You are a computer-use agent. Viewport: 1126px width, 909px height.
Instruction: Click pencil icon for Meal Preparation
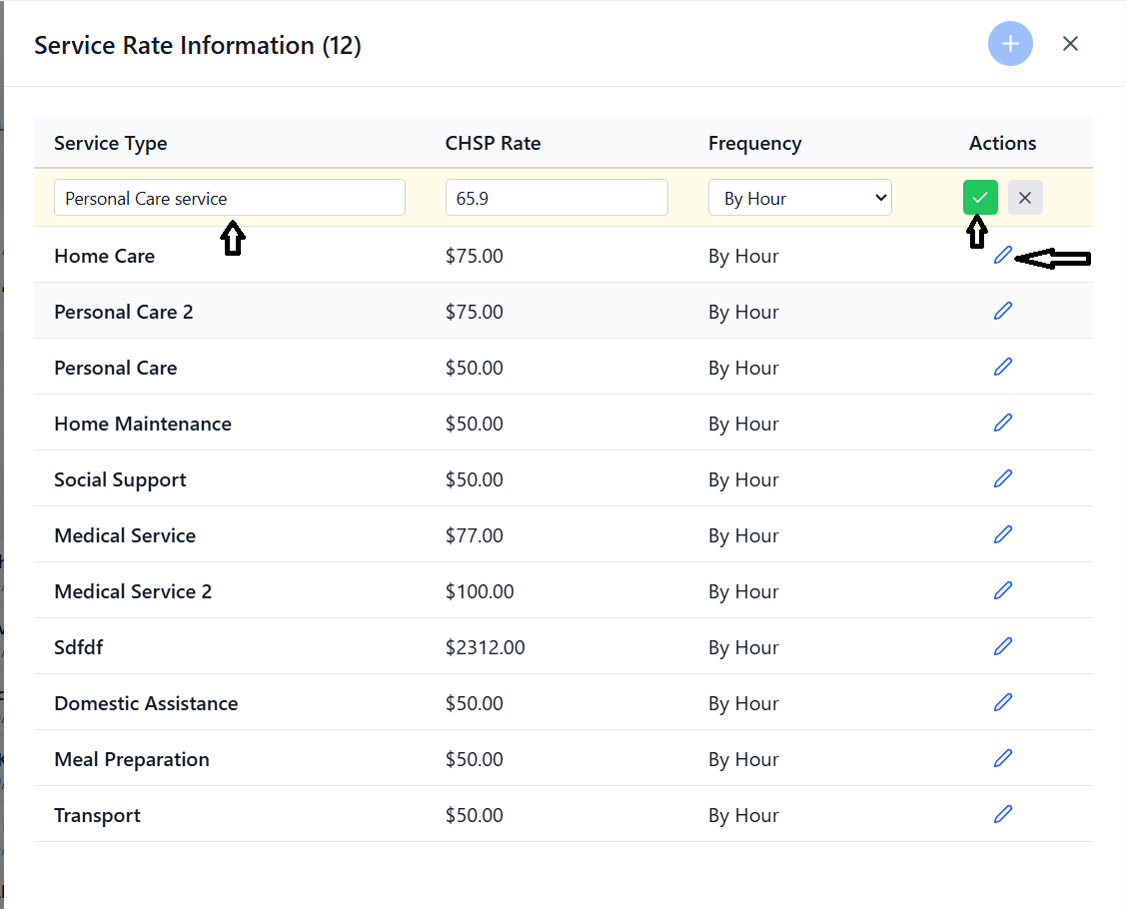1003,758
